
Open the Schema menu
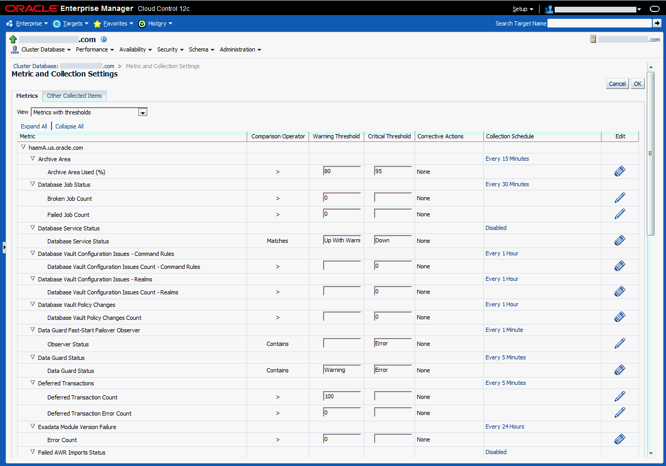click(x=202, y=49)
